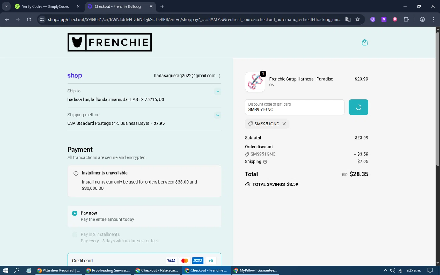Open the Extensions puzzle icon
Image resolution: width=440 pixels, height=275 pixels.
[406, 19]
